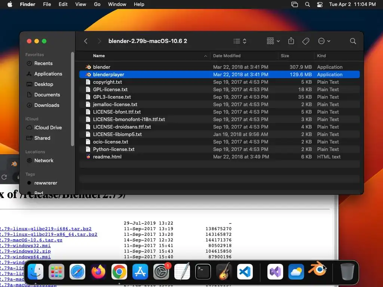Open the File menu
Image resolution: width=383 pixels, height=287 pixels.
pos(47,4)
